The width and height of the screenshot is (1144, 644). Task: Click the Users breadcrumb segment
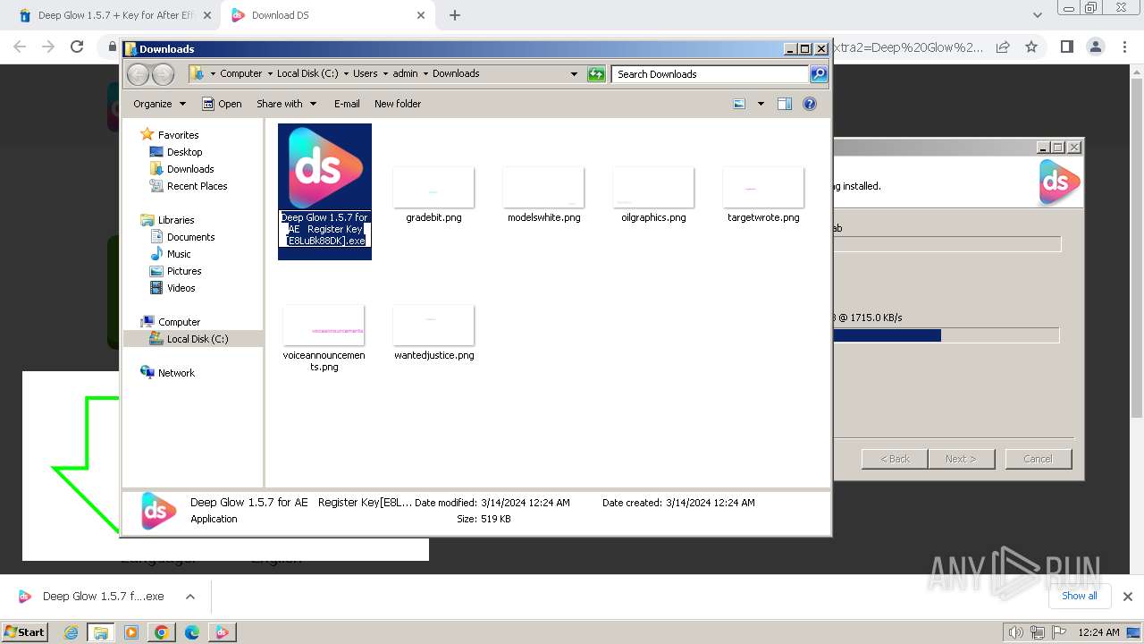click(365, 74)
